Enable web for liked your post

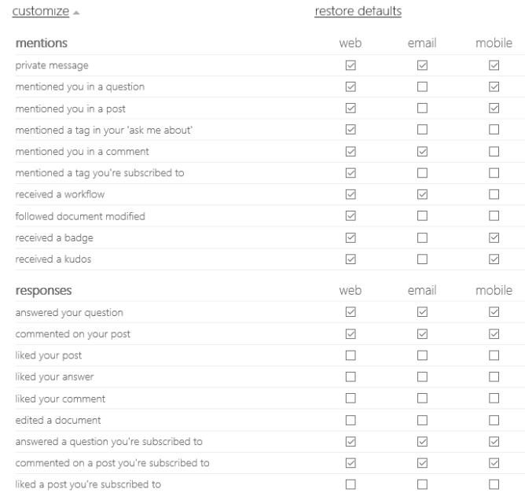coord(350,355)
